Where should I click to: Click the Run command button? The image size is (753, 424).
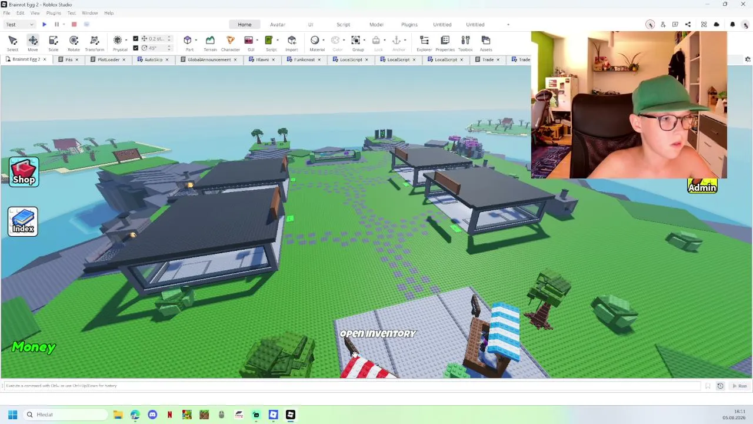[x=739, y=386]
